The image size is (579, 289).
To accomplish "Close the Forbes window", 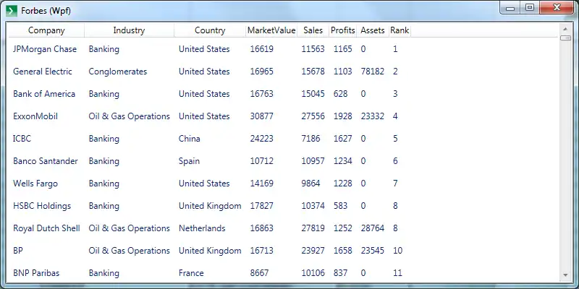I will [x=557, y=8].
